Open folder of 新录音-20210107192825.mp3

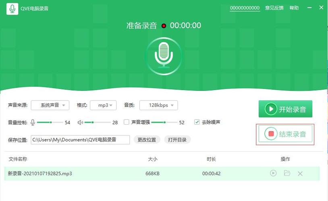click(x=287, y=173)
